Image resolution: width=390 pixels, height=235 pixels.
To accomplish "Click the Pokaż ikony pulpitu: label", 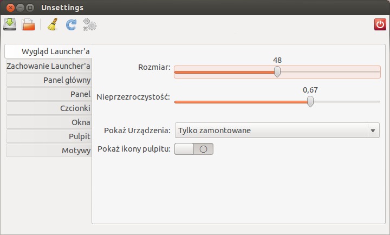I will (x=134, y=149).
